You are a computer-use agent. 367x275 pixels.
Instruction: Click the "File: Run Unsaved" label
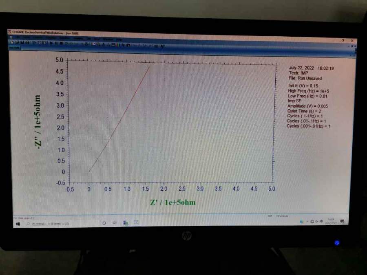305,78
